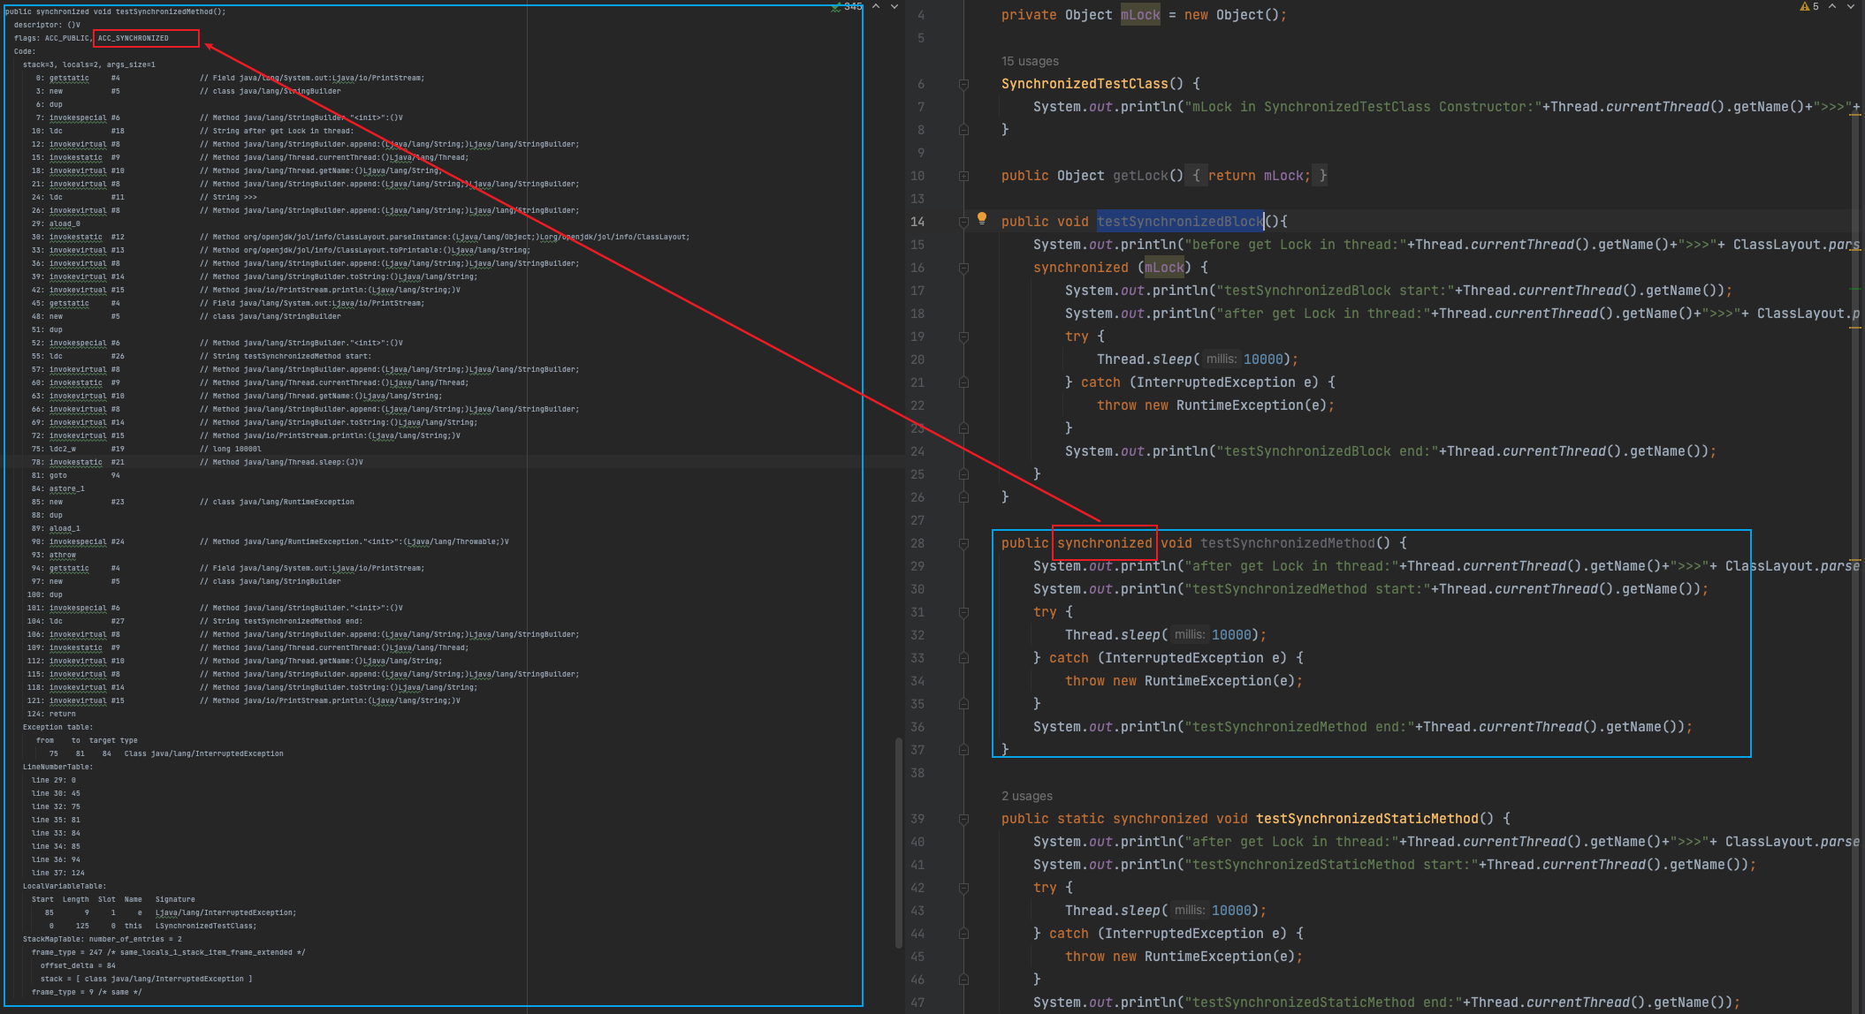Click the 'millis:' parameter hint on line 43
Viewport: 1865px width, 1014px height.
point(1190,910)
